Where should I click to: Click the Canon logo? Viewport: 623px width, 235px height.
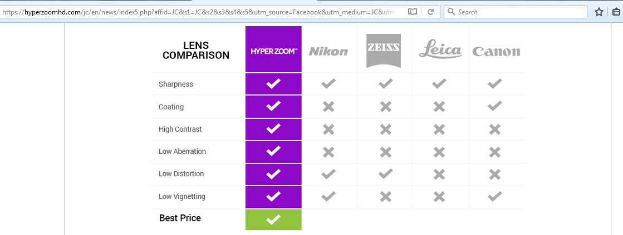[x=496, y=52]
